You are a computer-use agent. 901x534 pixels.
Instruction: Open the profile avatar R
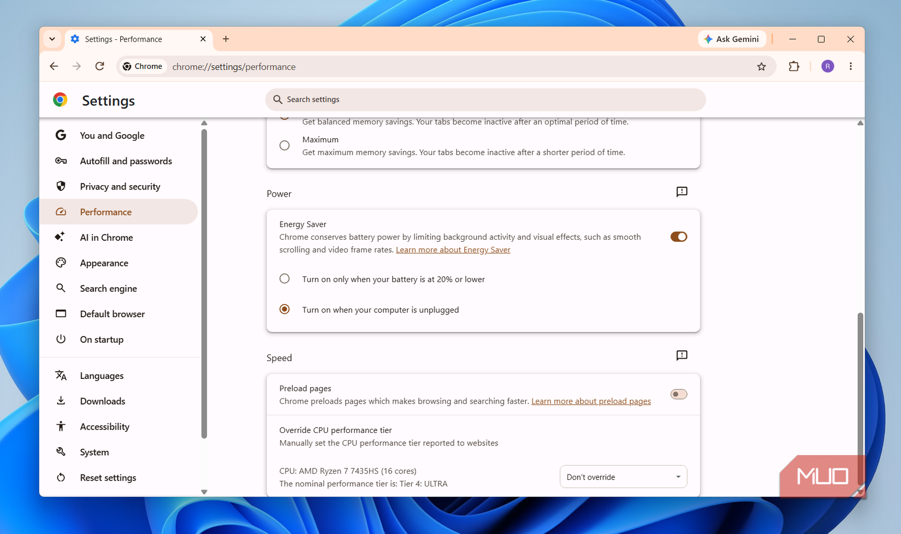point(828,67)
